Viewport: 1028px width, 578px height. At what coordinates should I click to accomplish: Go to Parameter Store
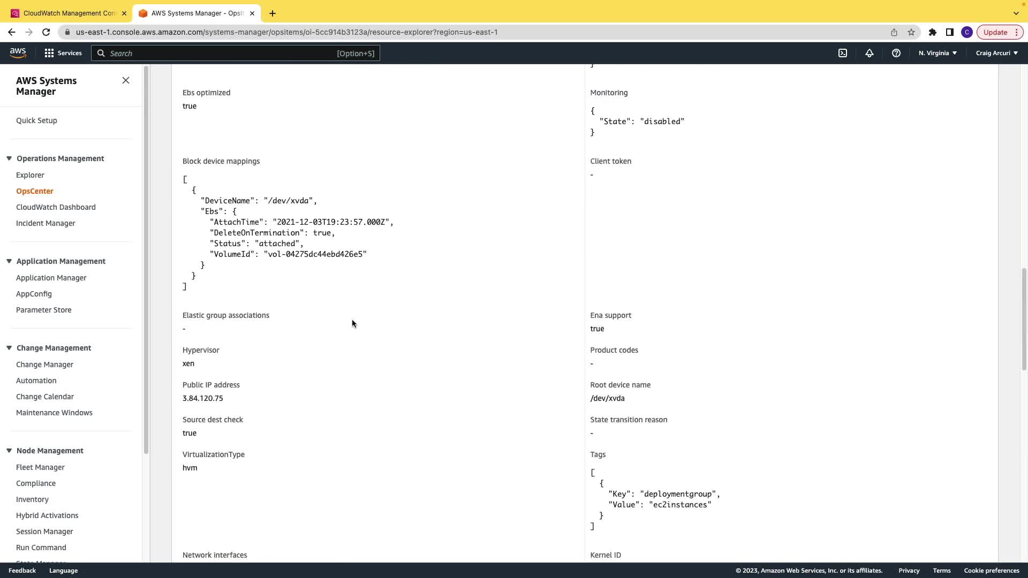click(43, 310)
